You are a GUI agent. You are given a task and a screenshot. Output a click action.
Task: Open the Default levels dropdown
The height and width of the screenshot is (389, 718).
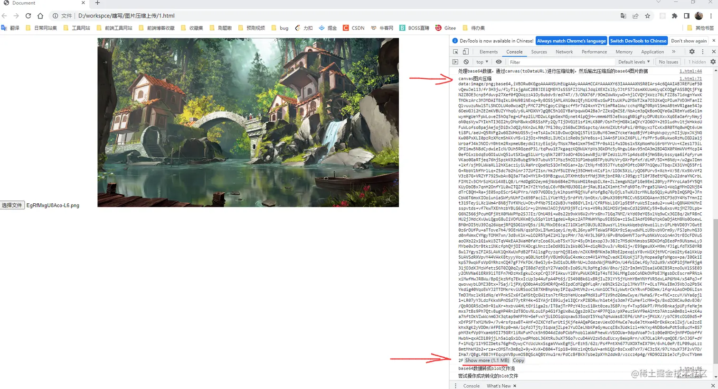pyautogui.click(x=634, y=62)
